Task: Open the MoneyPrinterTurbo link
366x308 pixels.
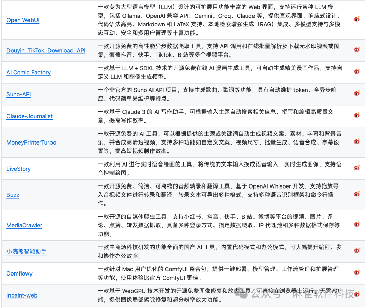Action: (x=31, y=142)
